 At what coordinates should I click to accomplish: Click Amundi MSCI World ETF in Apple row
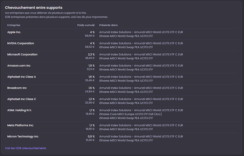click(x=141, y=32)
